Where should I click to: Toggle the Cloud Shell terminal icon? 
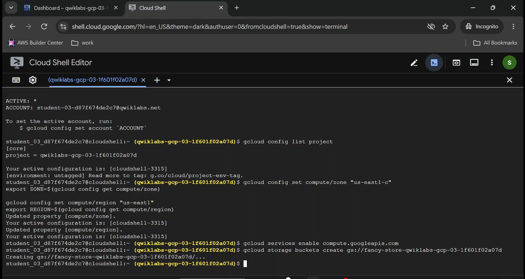pyautogui.click(x=434, y=63)
